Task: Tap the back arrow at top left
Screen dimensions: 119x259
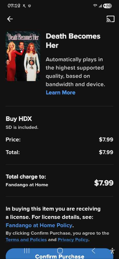Action: click(x=10, y=19)
